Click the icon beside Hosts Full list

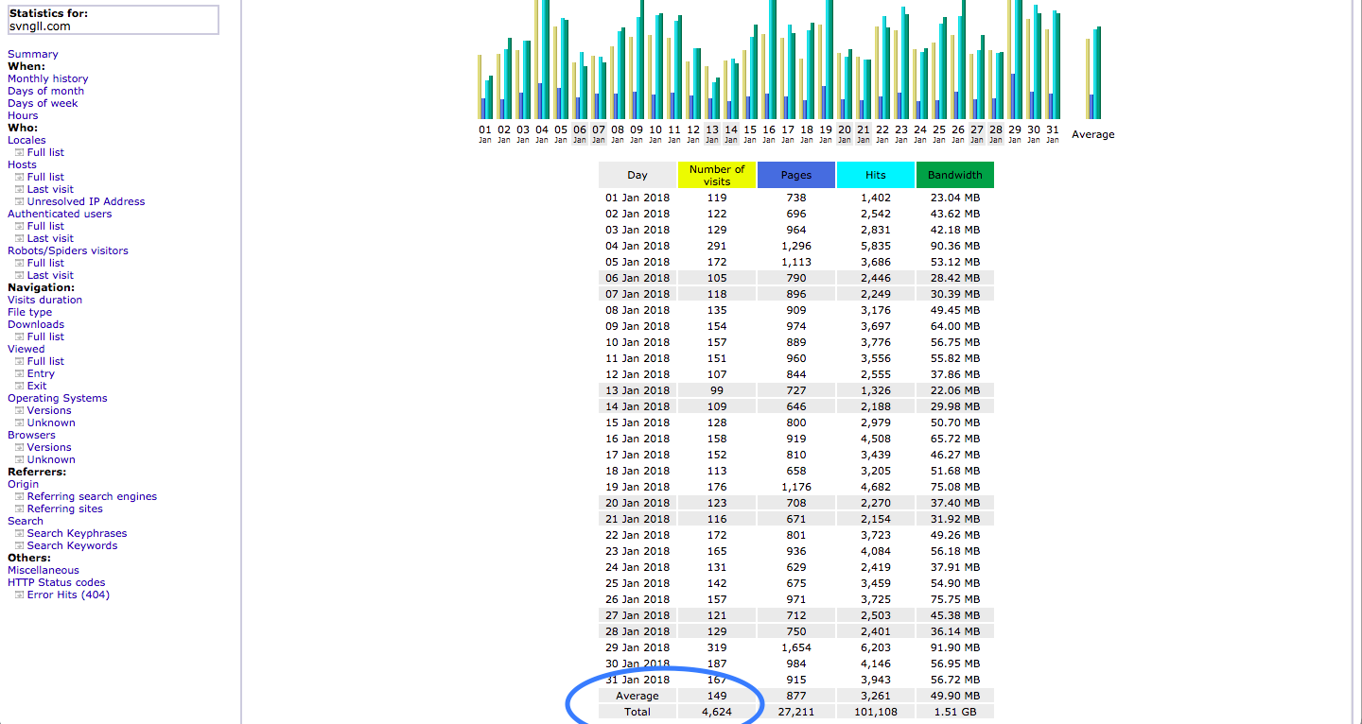coord(20,177)
